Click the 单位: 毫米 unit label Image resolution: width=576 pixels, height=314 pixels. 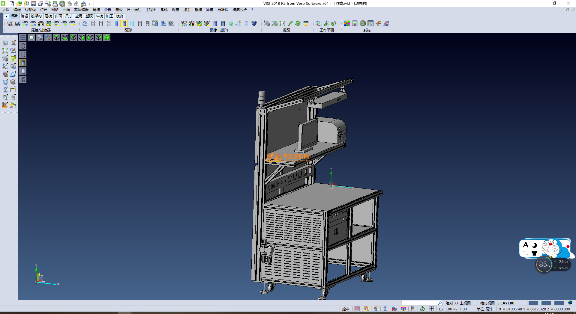pyautogui.click(x=484, y=309)
